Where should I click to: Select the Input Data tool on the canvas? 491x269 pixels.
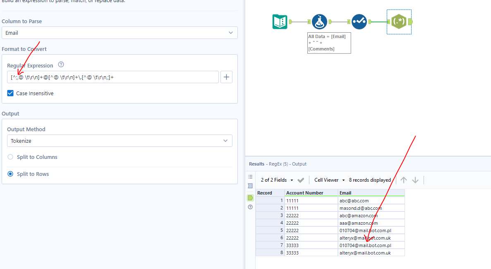tap(280, 22)
